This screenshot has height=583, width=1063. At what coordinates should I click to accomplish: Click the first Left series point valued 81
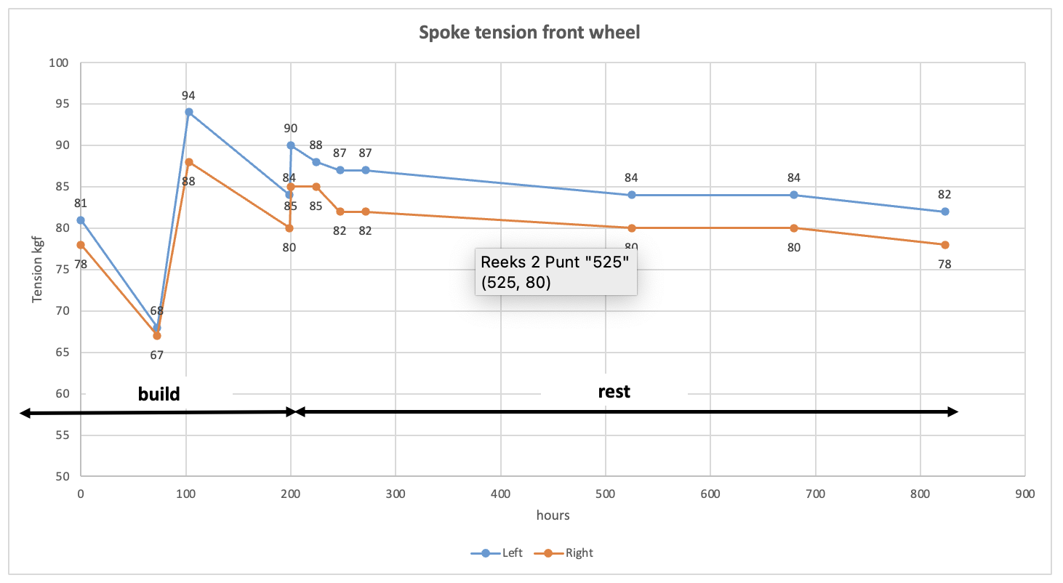[81, 220]
